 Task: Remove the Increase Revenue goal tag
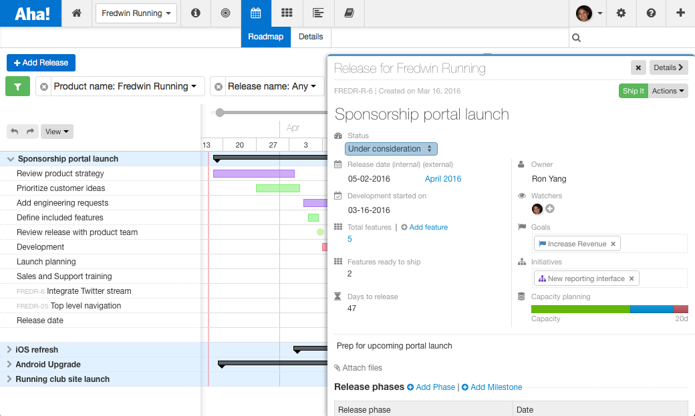(x=613, y=244)
